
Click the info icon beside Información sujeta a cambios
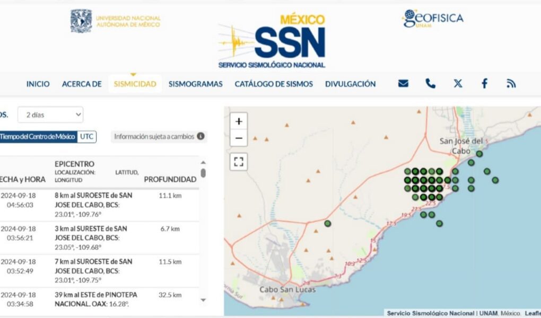pos(200,136)
